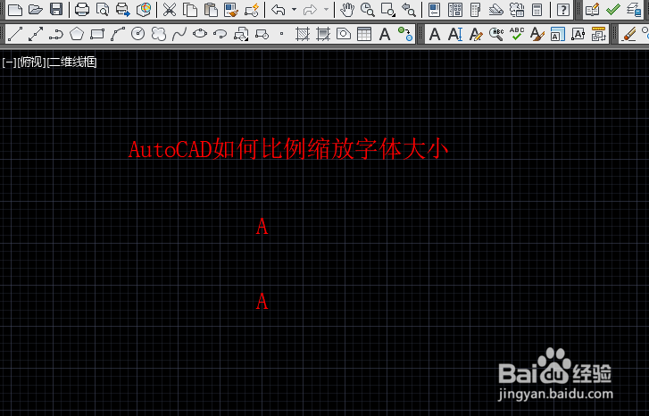This screenshot has width=649, height=416.
Task: Click the Publish icon with blue arrow
Action: pos(123,9)
